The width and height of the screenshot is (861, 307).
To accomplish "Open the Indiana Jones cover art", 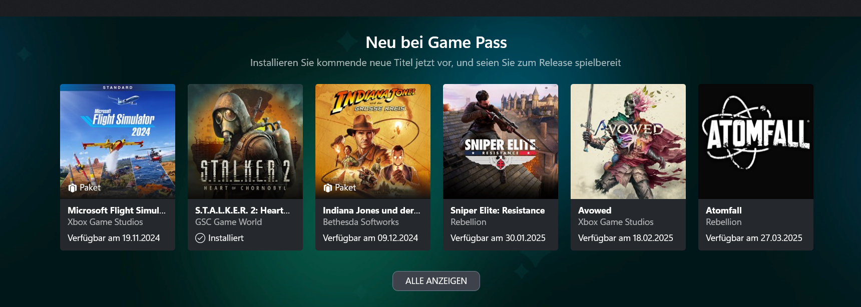I will pos(373,141).
